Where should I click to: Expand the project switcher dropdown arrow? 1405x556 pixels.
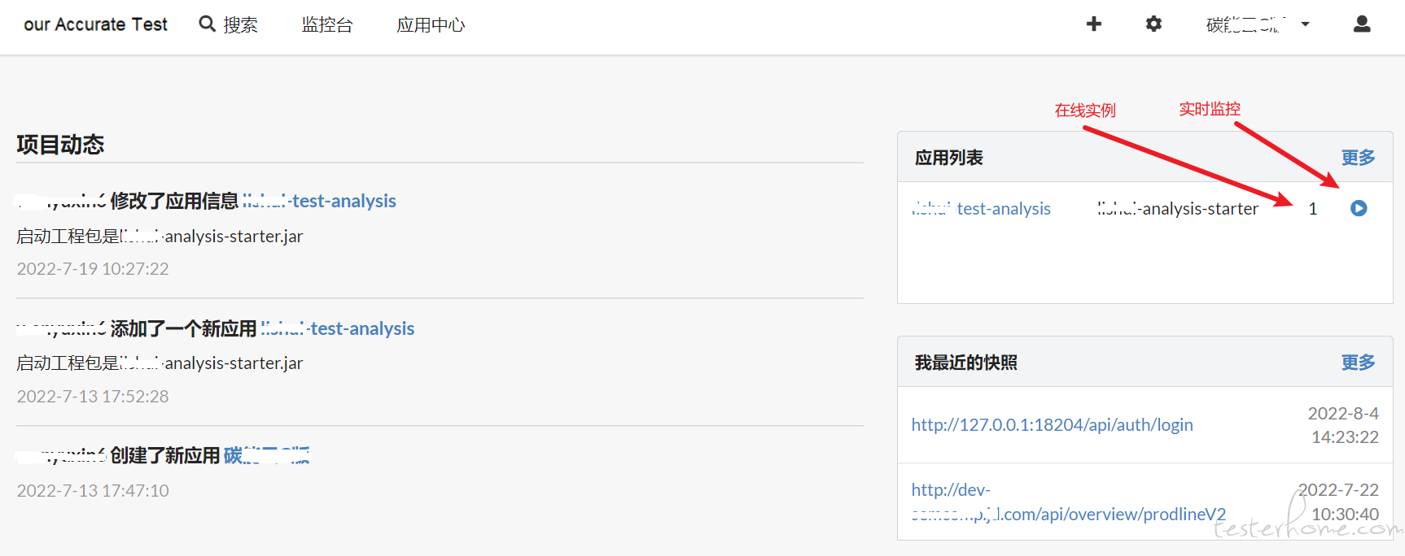click(x=1306, y=24)
